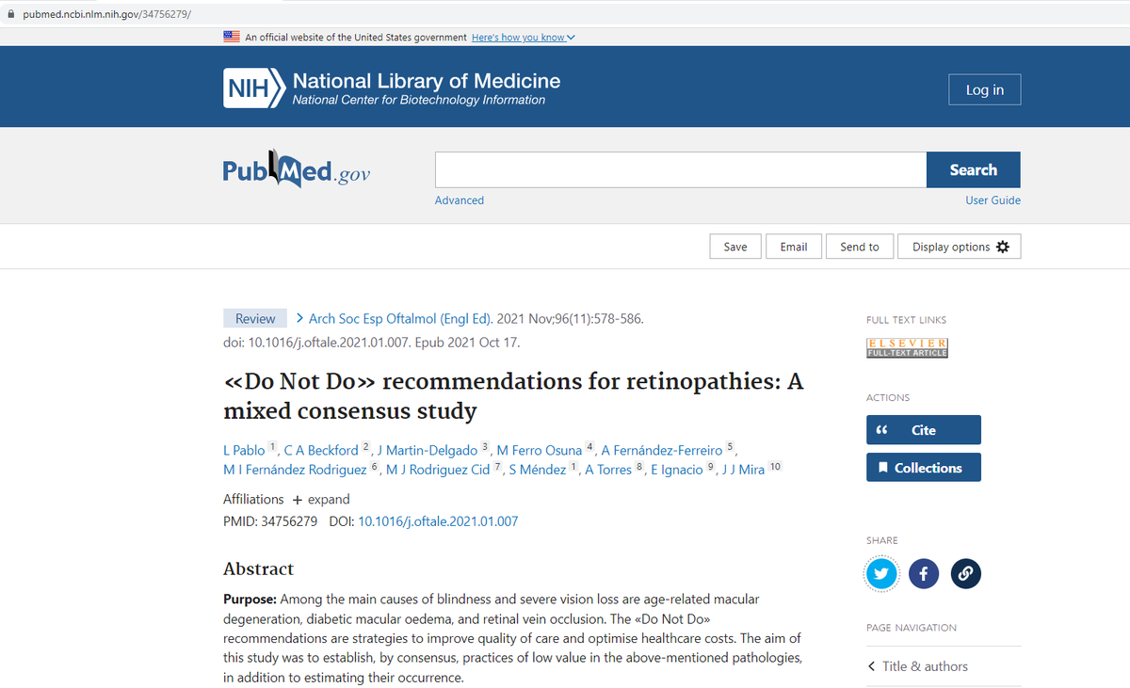Expand the Affiliations list
Viewport: 1130px width, 688px height.
(x=320, y=499)
